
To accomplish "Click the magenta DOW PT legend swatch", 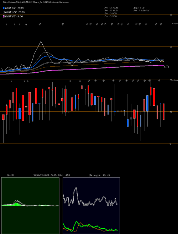I will (4, 16).
